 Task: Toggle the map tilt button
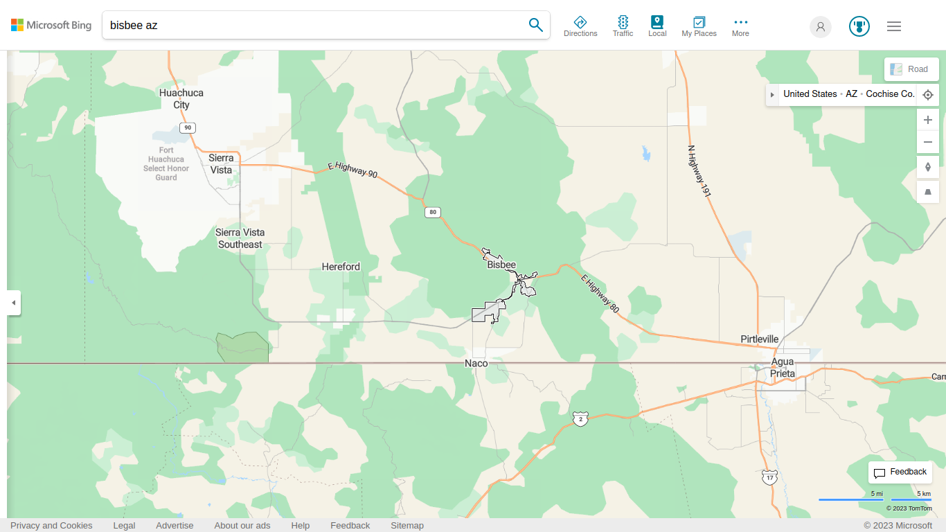coord(928,192)
